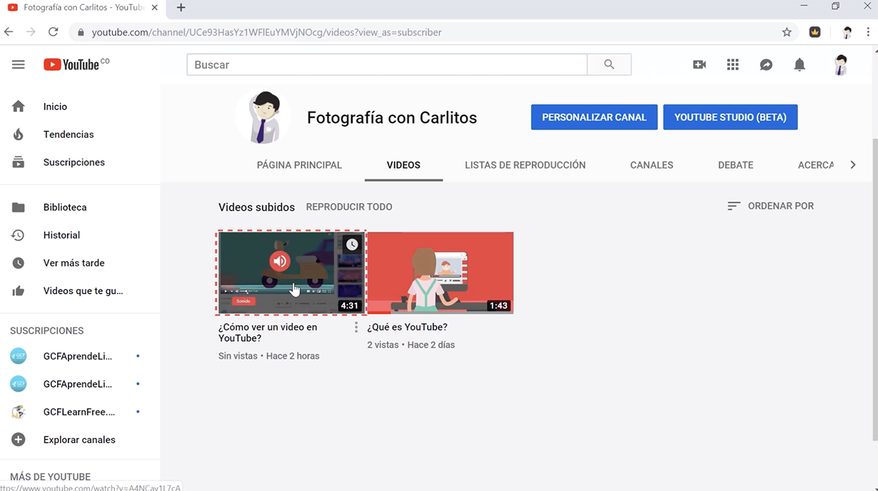
Task: Switch to LISTAS DE REPRODUCCIÓN tab
Action: pos(526,165)
